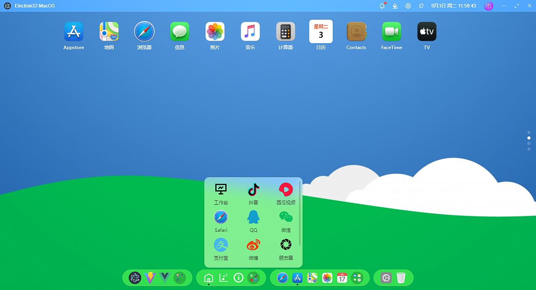Select the active second page dot
This screenshot has width=536, height=290.
[529, 138]
